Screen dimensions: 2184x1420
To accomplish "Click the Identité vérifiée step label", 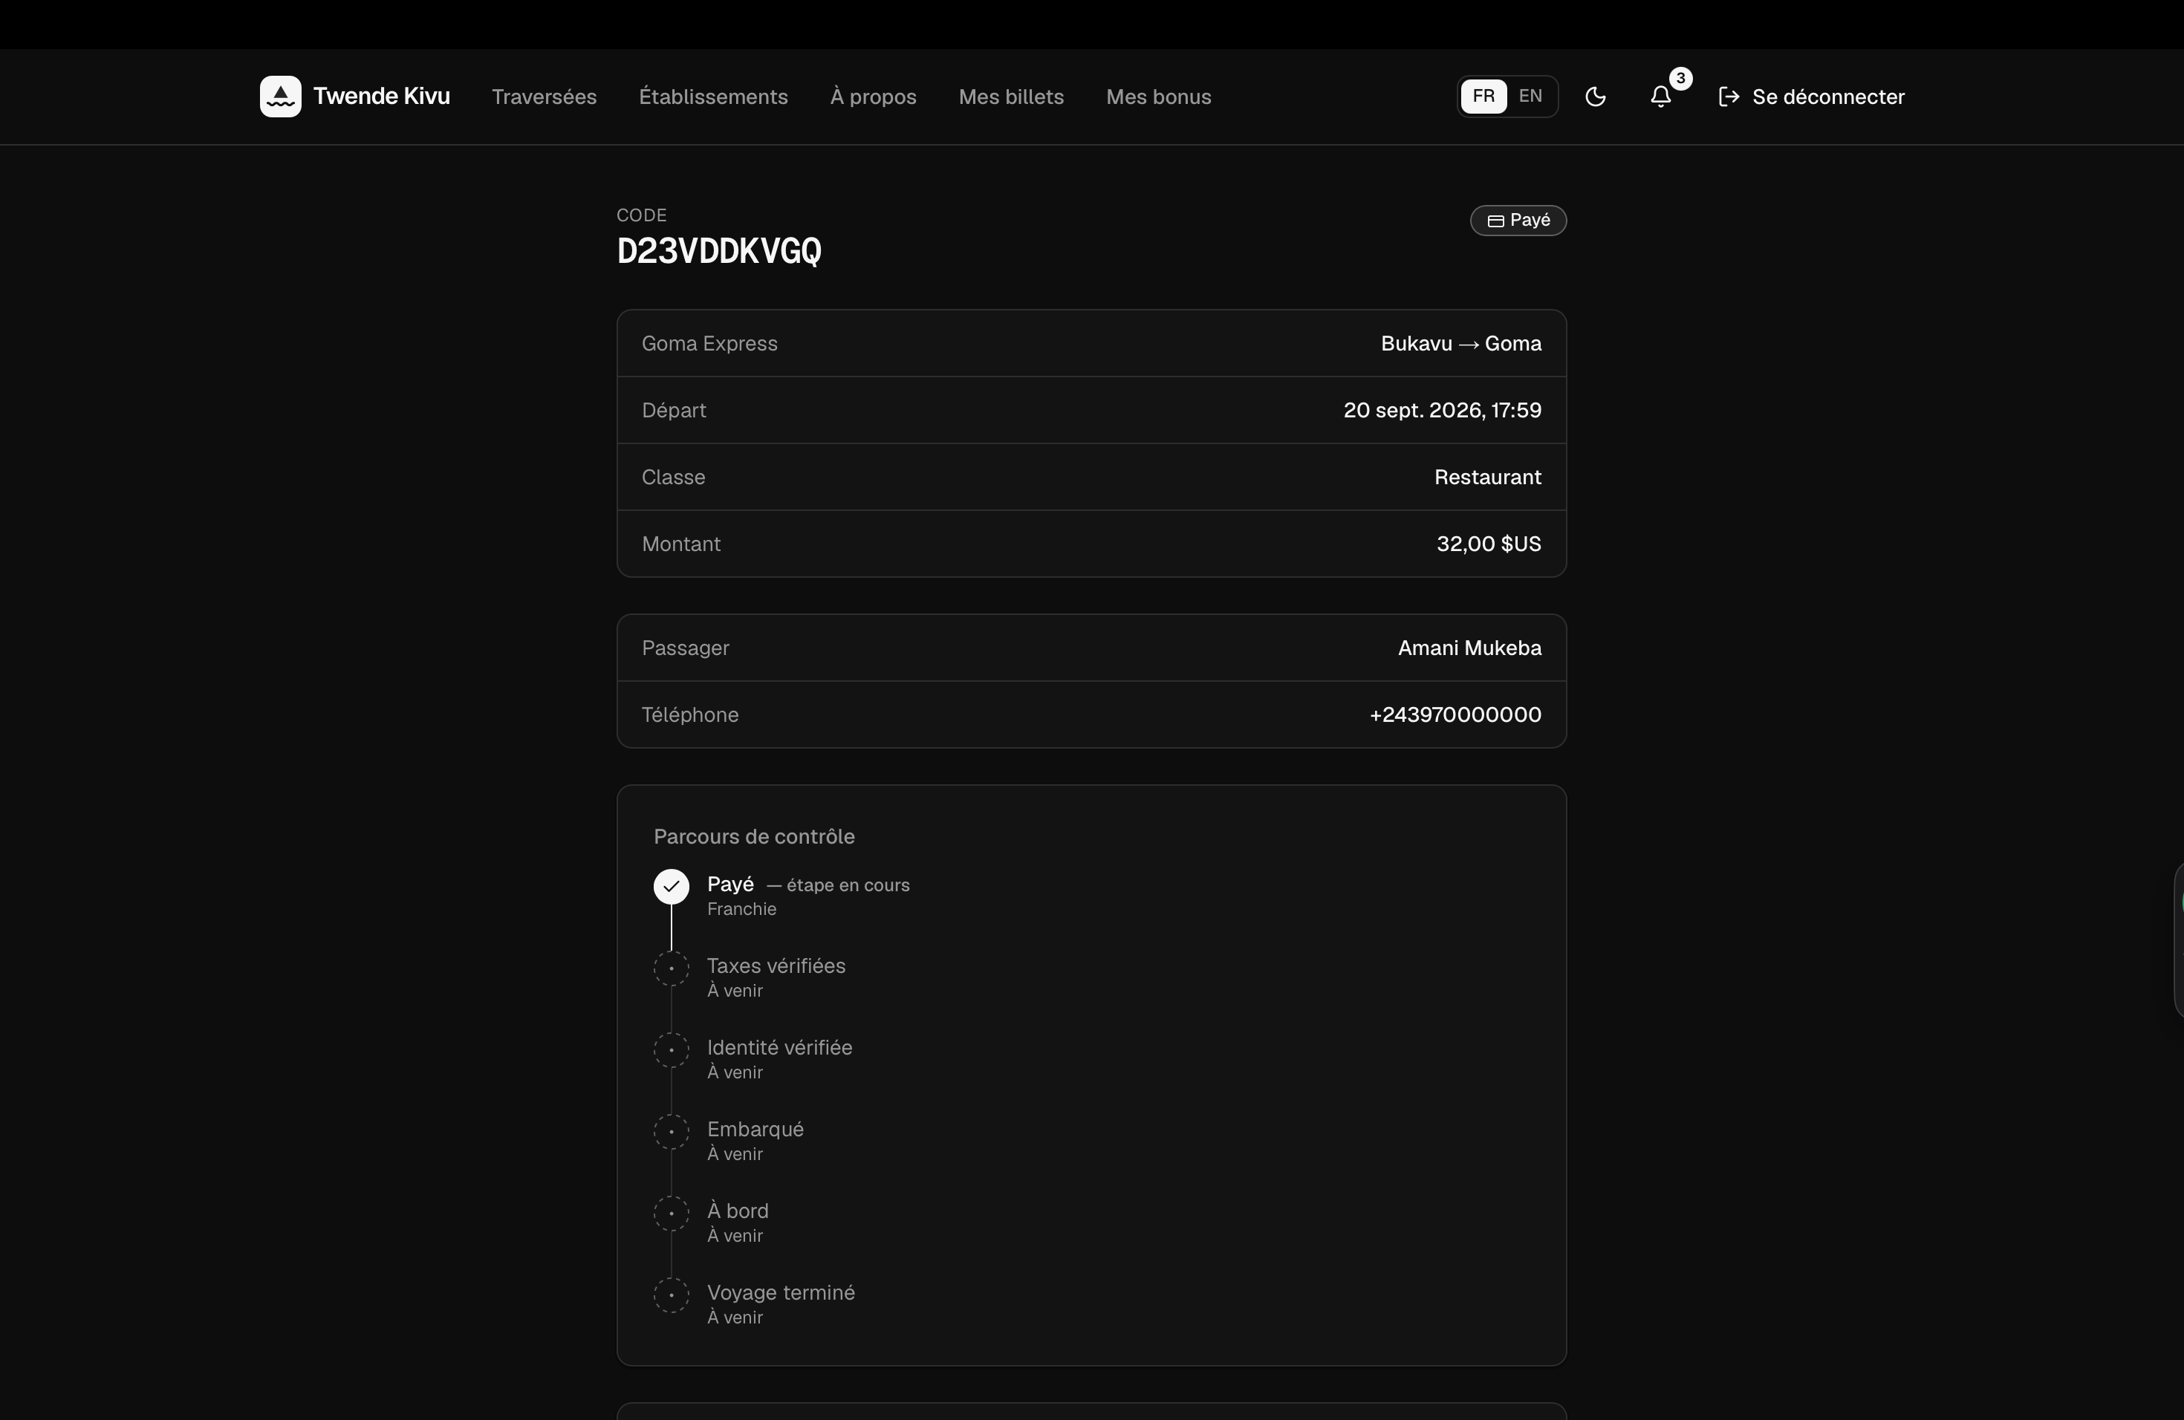I will coord(779,1048).
